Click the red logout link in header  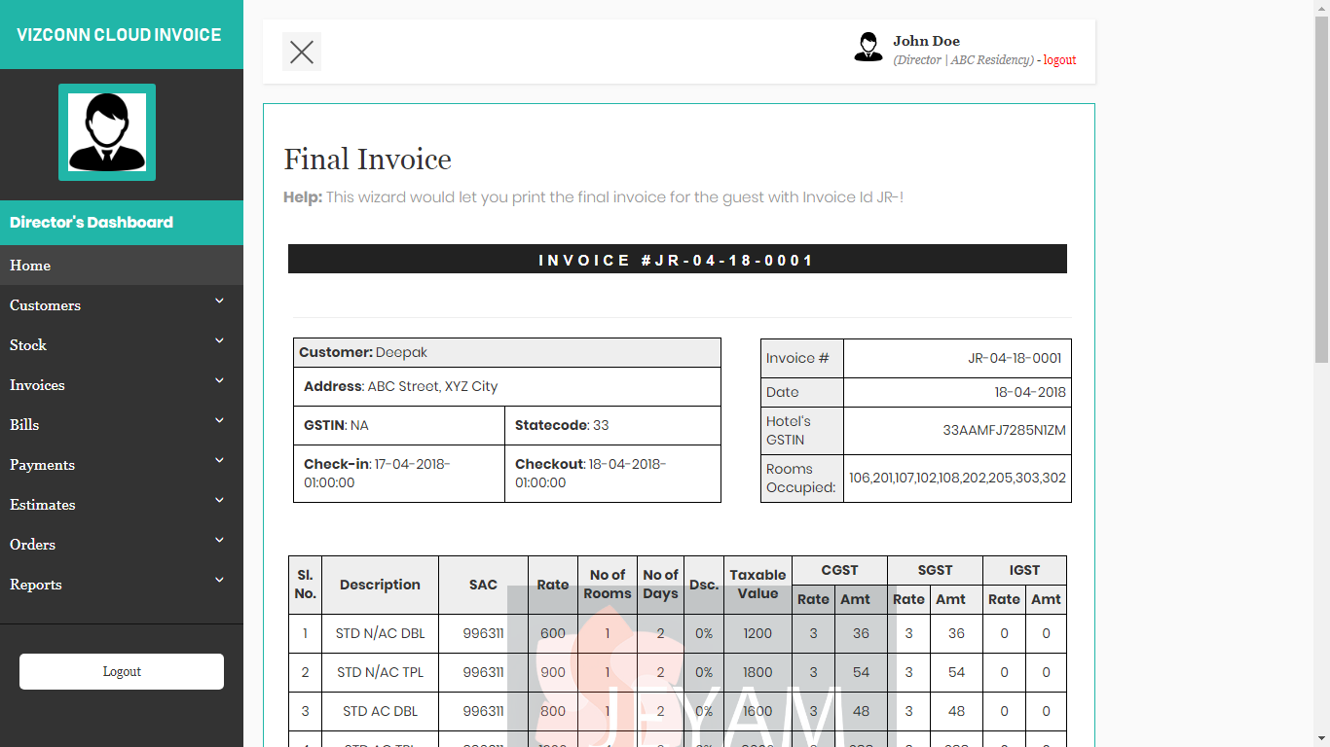click(x=1059, y=60)
